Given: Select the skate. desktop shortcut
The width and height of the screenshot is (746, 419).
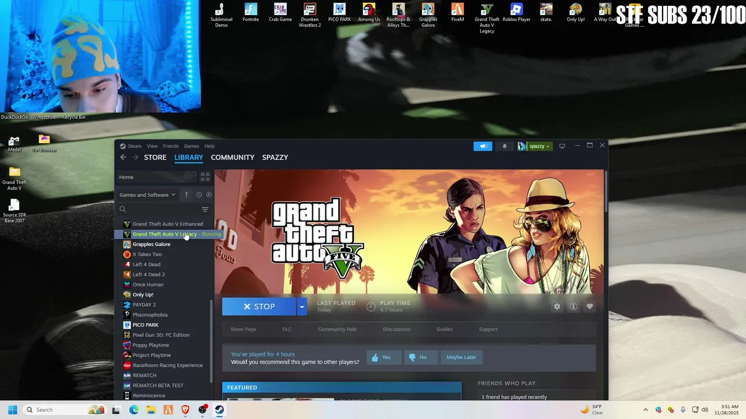Looking at the screenshot, I should click(x=546, y=13).
